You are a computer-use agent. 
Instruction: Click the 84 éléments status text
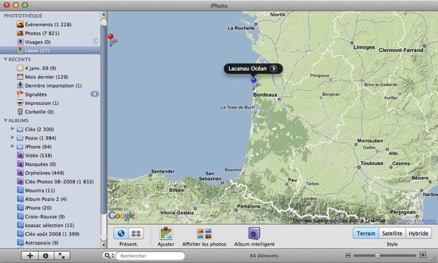(x=264, y=256)
